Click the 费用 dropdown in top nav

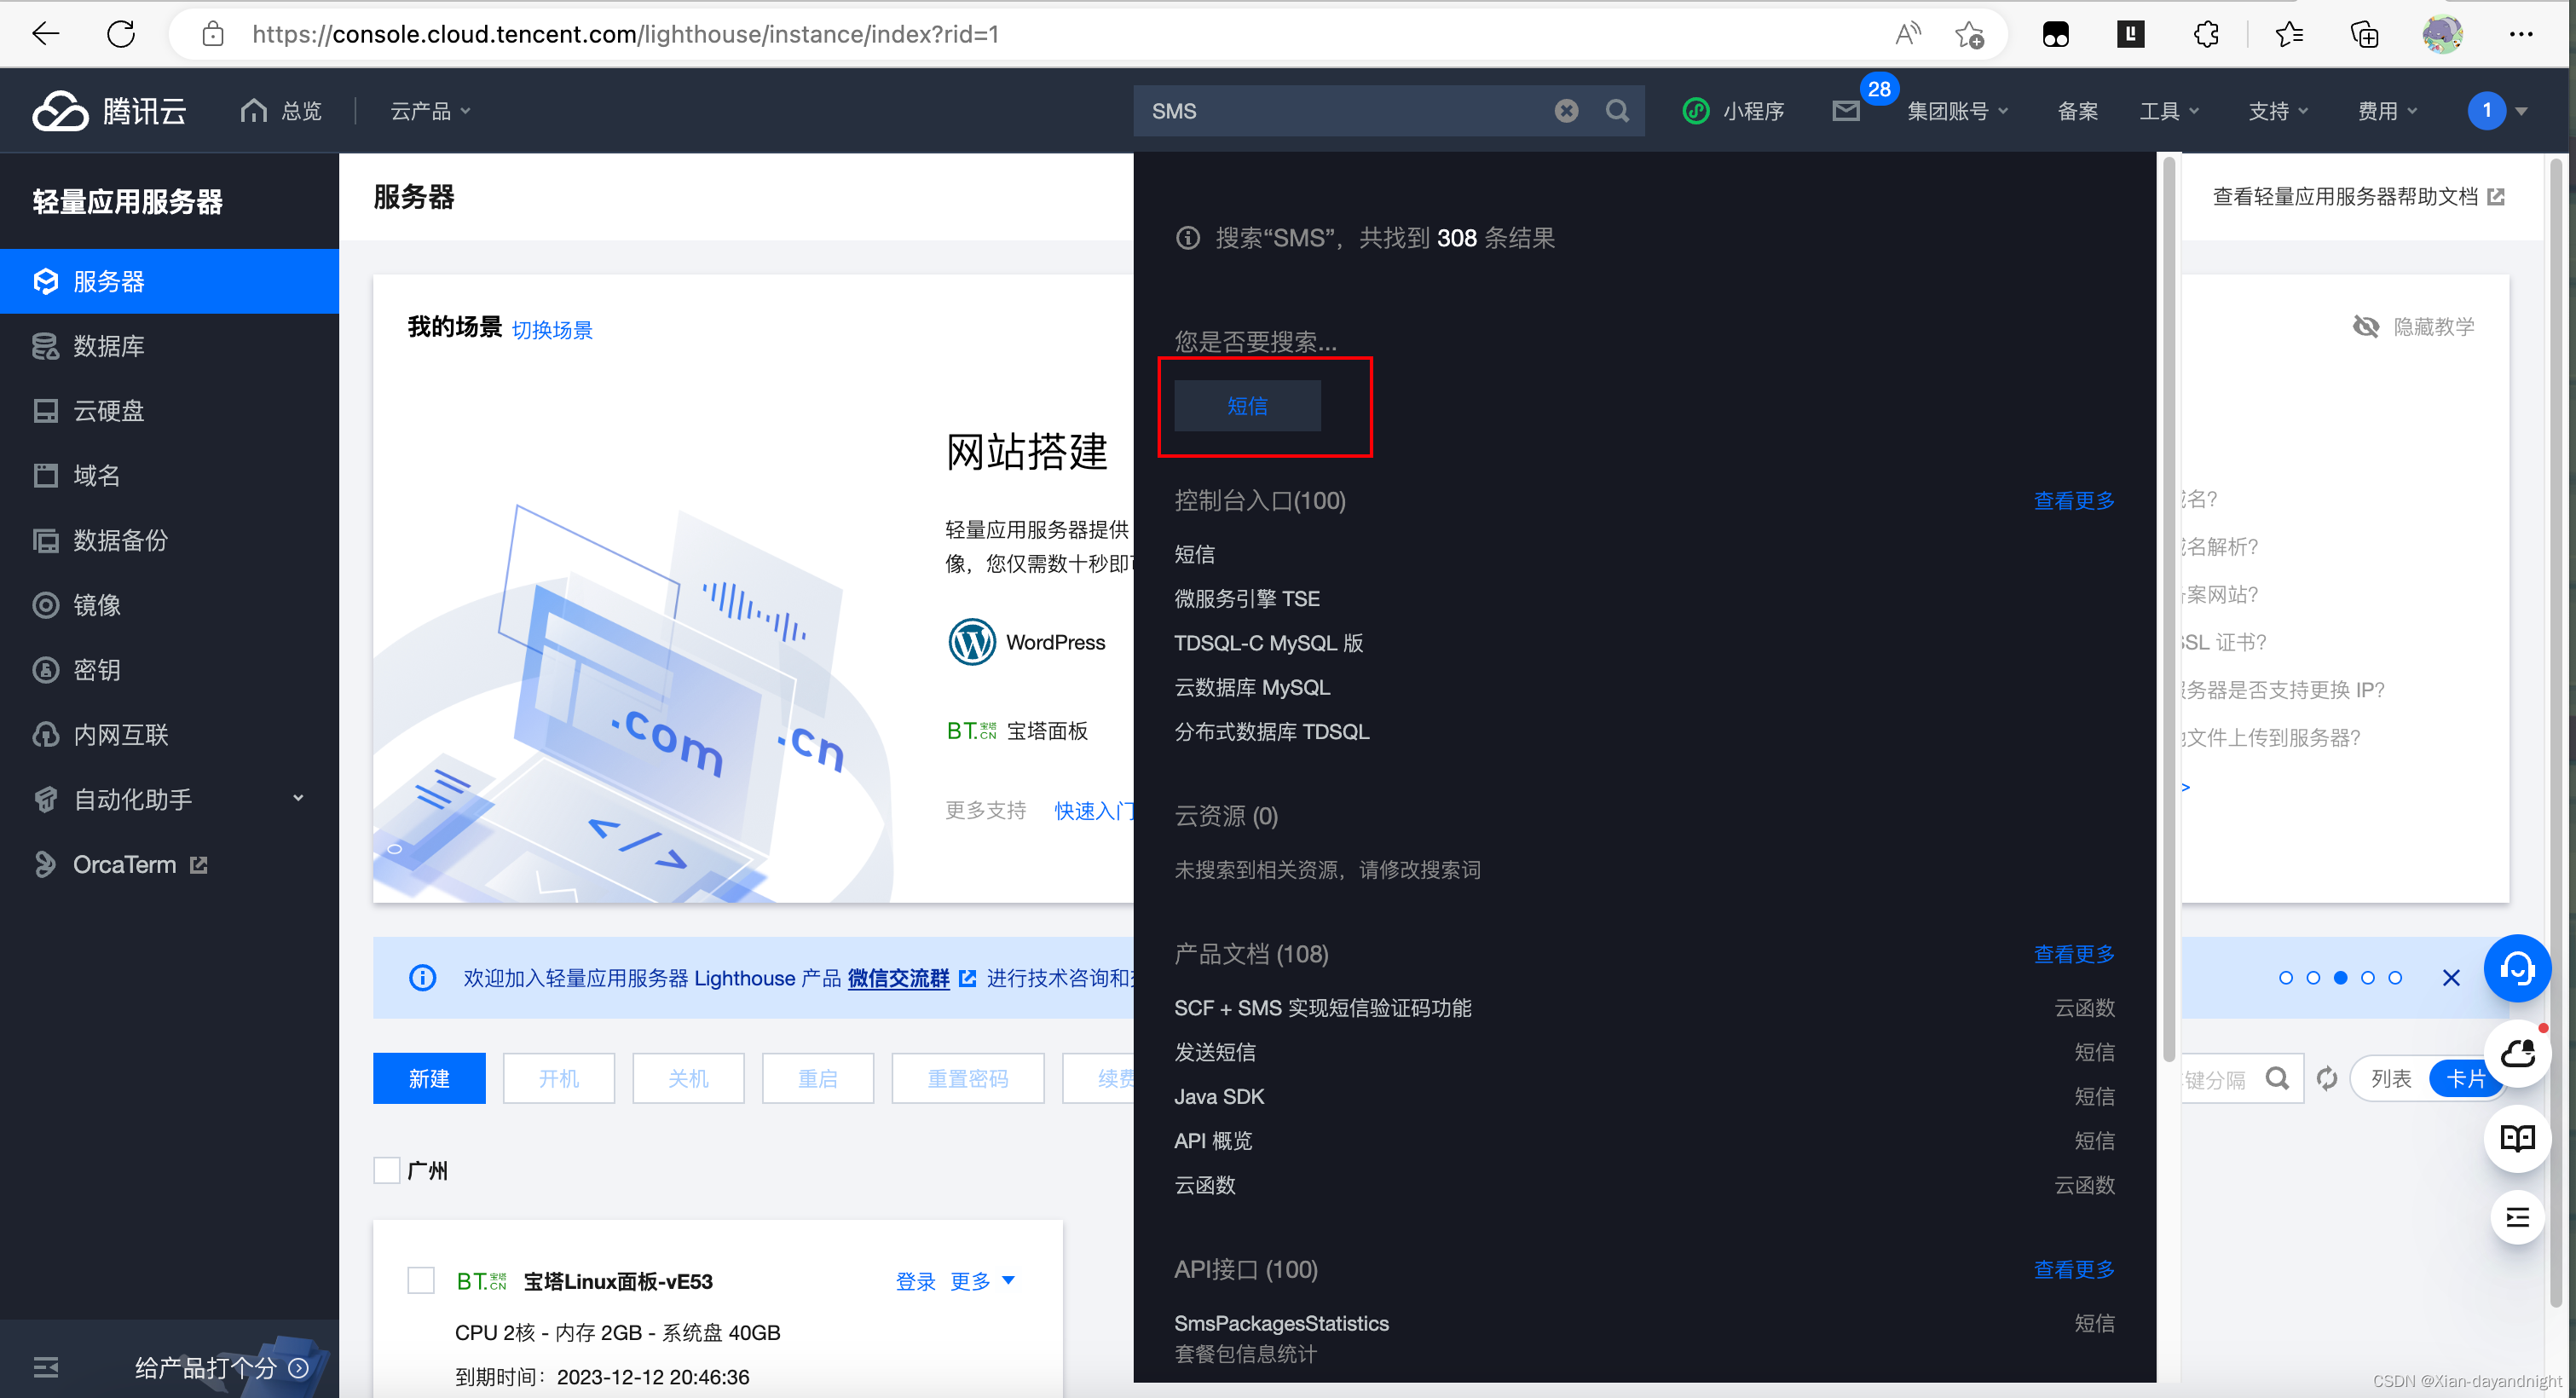pos(2387,108)
